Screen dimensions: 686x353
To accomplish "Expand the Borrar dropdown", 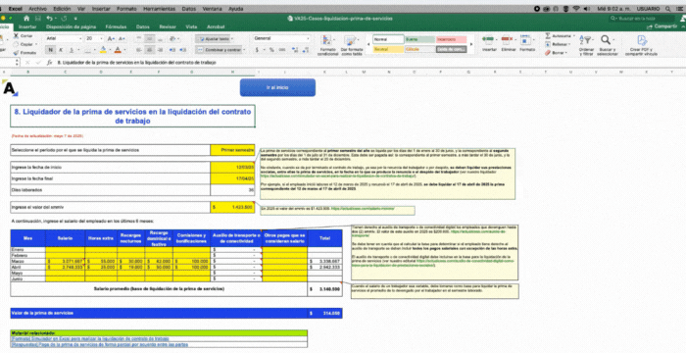I will click(x=567, y=53).
